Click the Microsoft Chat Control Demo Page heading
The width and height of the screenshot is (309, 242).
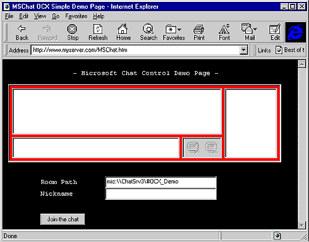(x=145, y=73)
